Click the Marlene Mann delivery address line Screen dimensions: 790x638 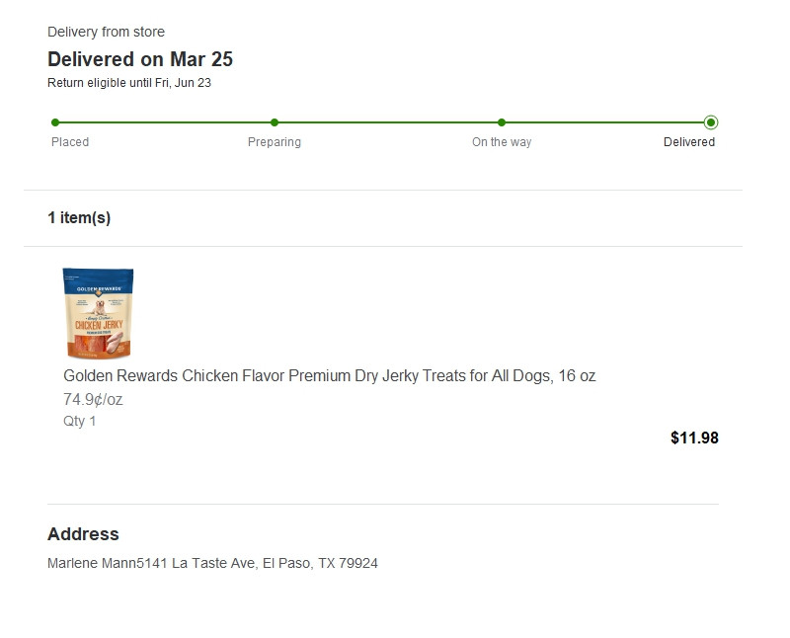tap(212, 564)
